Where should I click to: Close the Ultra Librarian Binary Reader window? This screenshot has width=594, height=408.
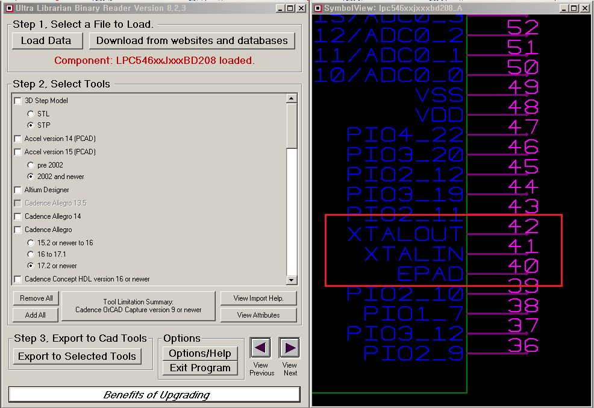(301, 8)
